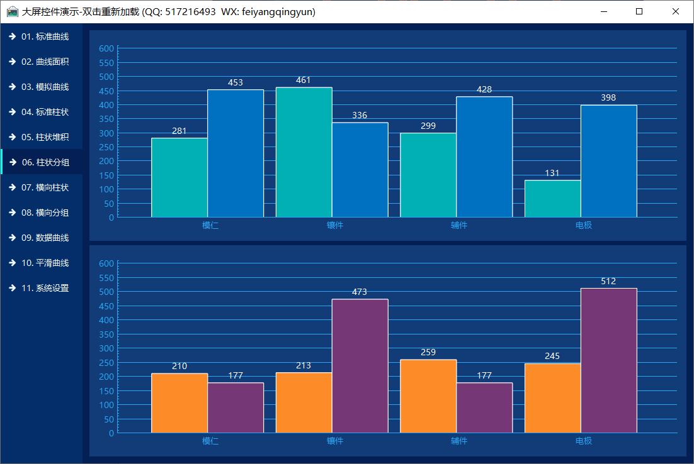The height and width of the screenshot is (464, 694).
Task: Click the arrow icon beside 09. 数据曲线
Action: click(12, 238)
